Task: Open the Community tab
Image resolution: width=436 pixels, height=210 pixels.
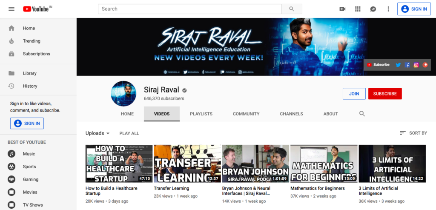Action: [x=246, y=114]
